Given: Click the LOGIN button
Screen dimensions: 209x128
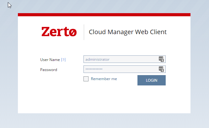Looking at the screenshot, I should pyautogui.click(x=152, y=80).
